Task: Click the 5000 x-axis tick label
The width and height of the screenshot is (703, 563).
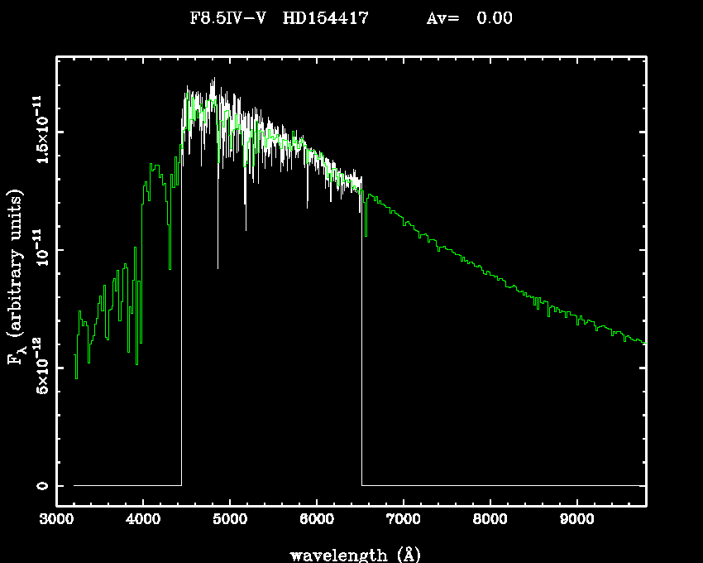Action: point(230,520)
